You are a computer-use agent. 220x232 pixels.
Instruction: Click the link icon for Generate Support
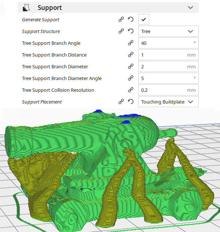121,19
